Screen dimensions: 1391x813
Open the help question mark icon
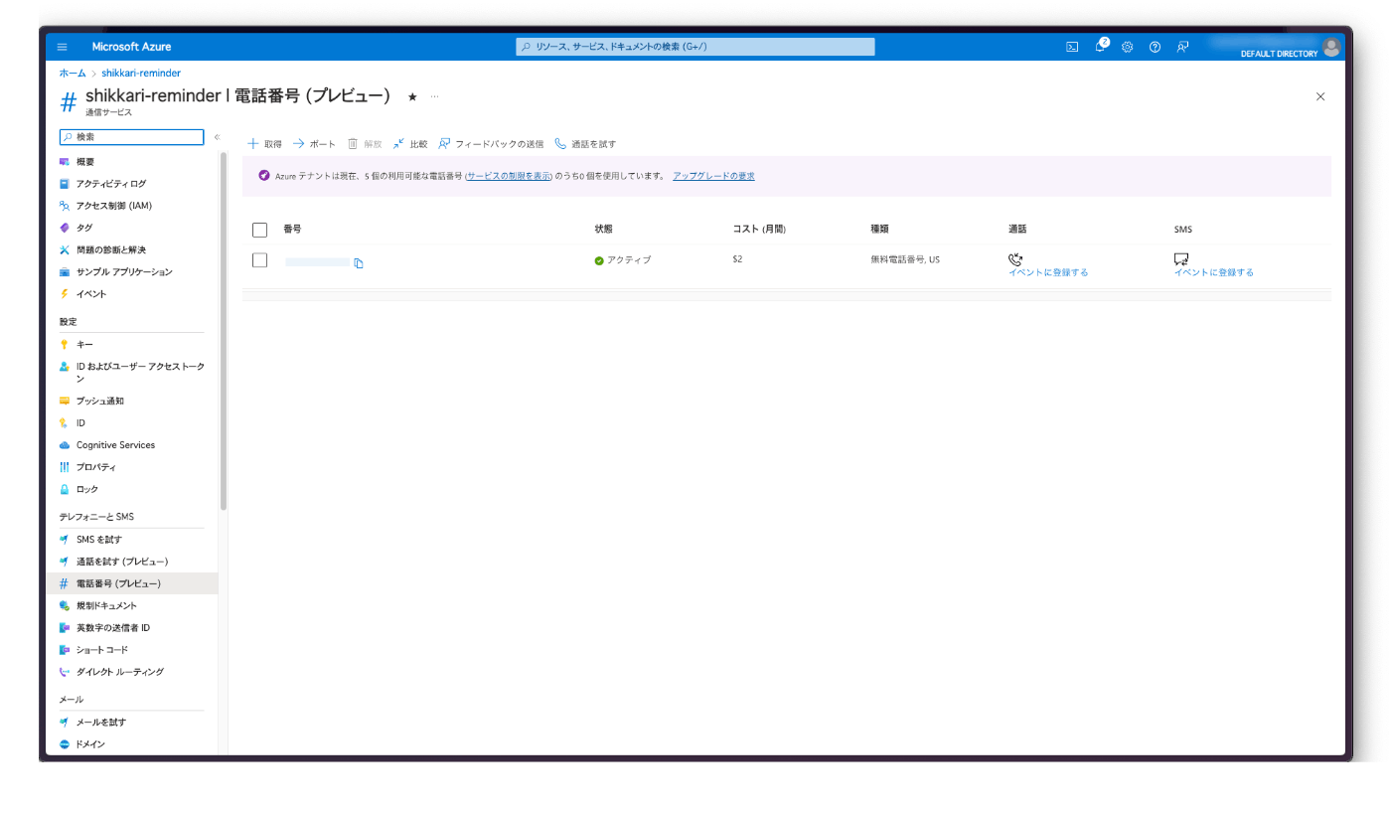click(x=1155, y=47)
